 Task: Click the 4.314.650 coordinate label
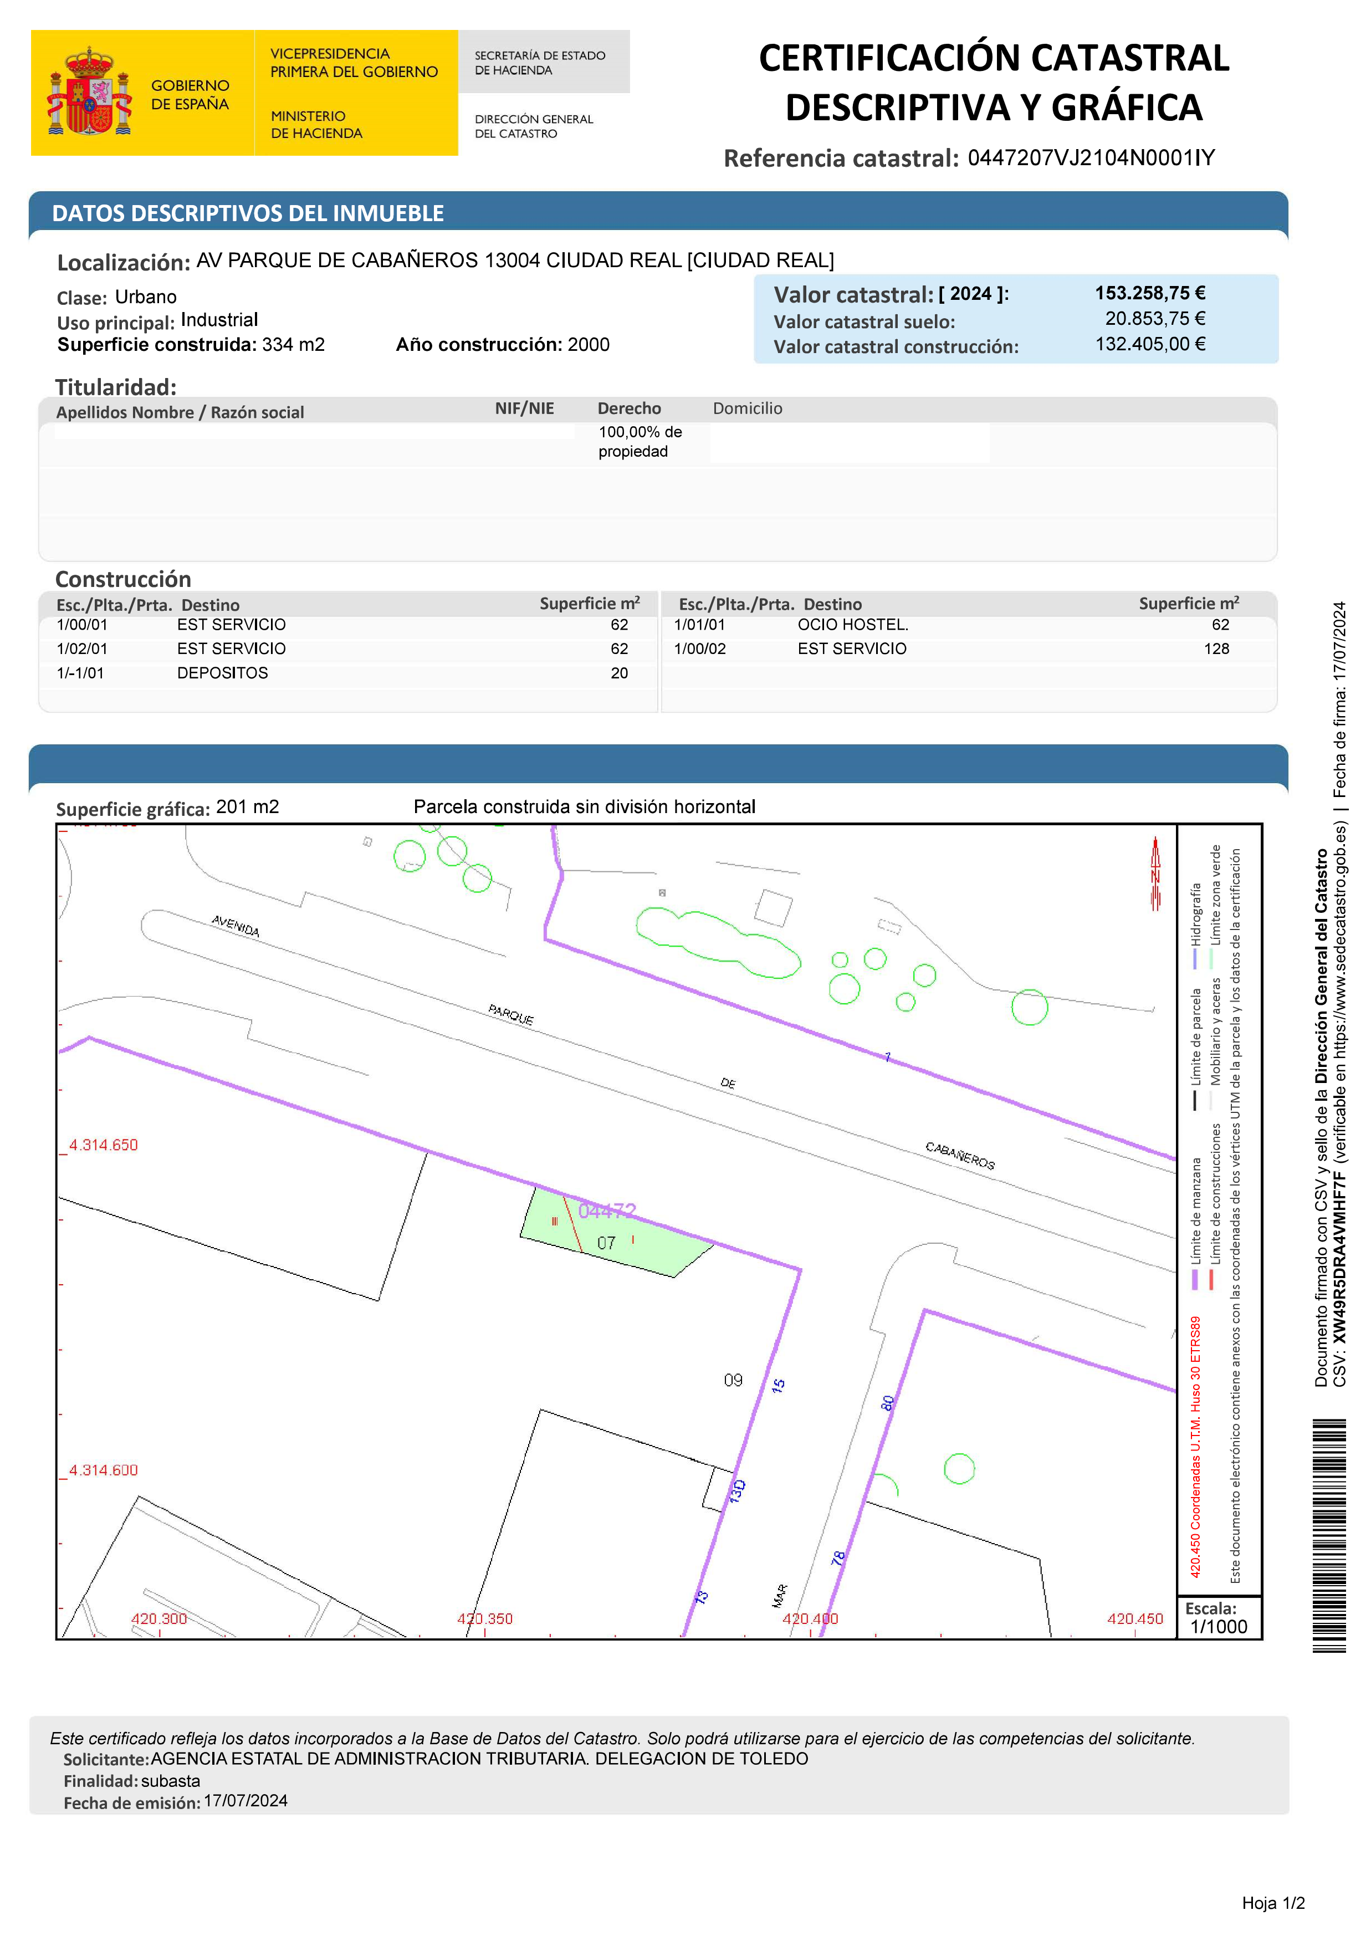click(103, 1145)
